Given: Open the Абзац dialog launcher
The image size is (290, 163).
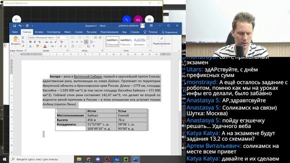Looking at the screenshot, I should click(x=102, y=50).
